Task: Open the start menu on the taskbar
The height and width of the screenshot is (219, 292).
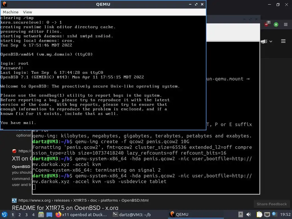Action: pyautogui.click(x=5, y=214)
